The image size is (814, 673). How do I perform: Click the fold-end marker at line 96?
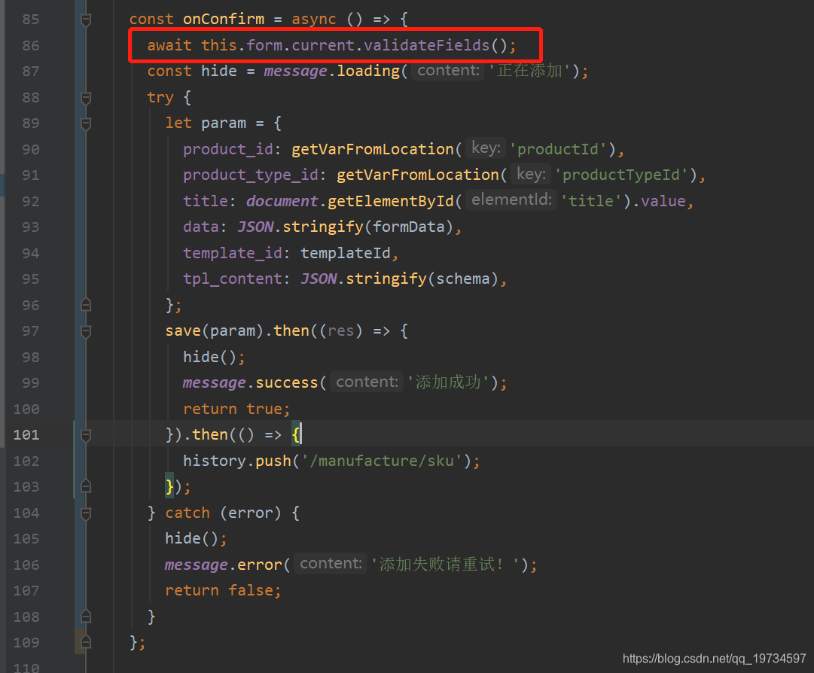click(85, 304)
